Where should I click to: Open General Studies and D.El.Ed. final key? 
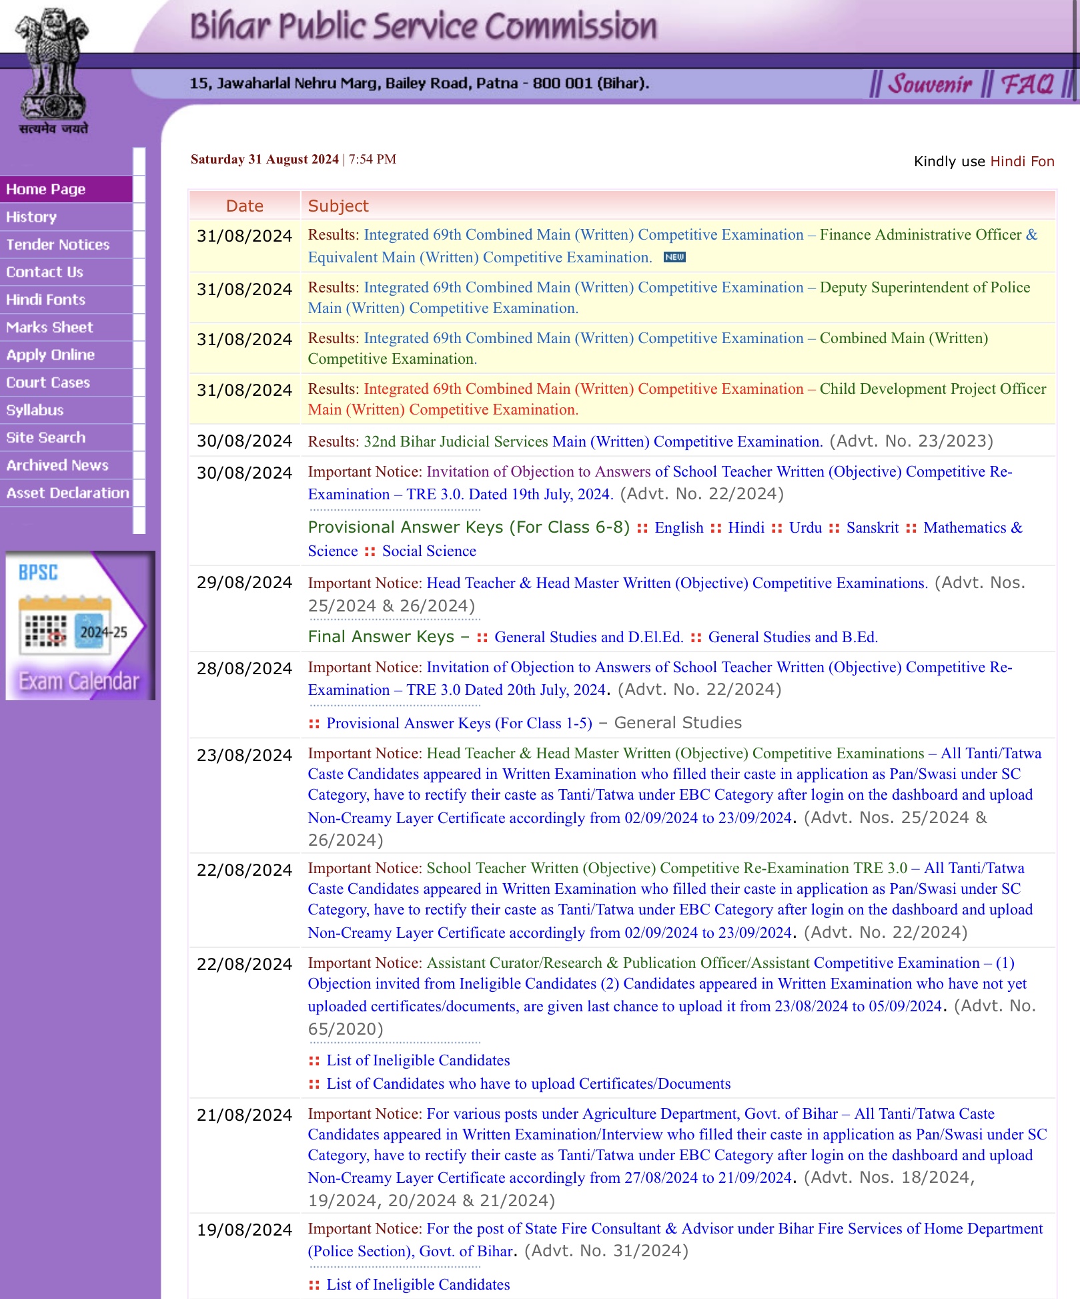click(589, 637)
